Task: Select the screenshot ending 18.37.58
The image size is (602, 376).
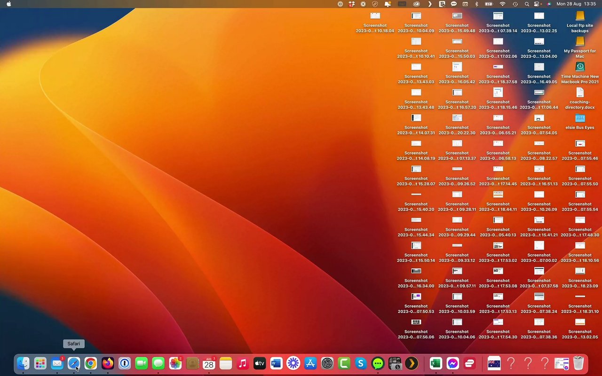Action: click(498, 73)
